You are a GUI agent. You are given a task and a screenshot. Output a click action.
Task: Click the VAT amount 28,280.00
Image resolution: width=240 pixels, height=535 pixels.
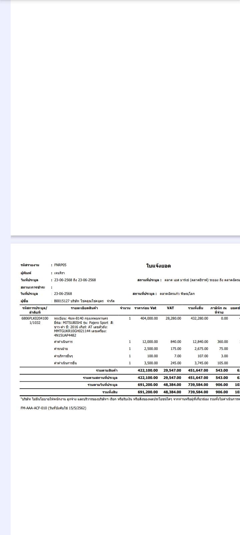click(173, 319)
